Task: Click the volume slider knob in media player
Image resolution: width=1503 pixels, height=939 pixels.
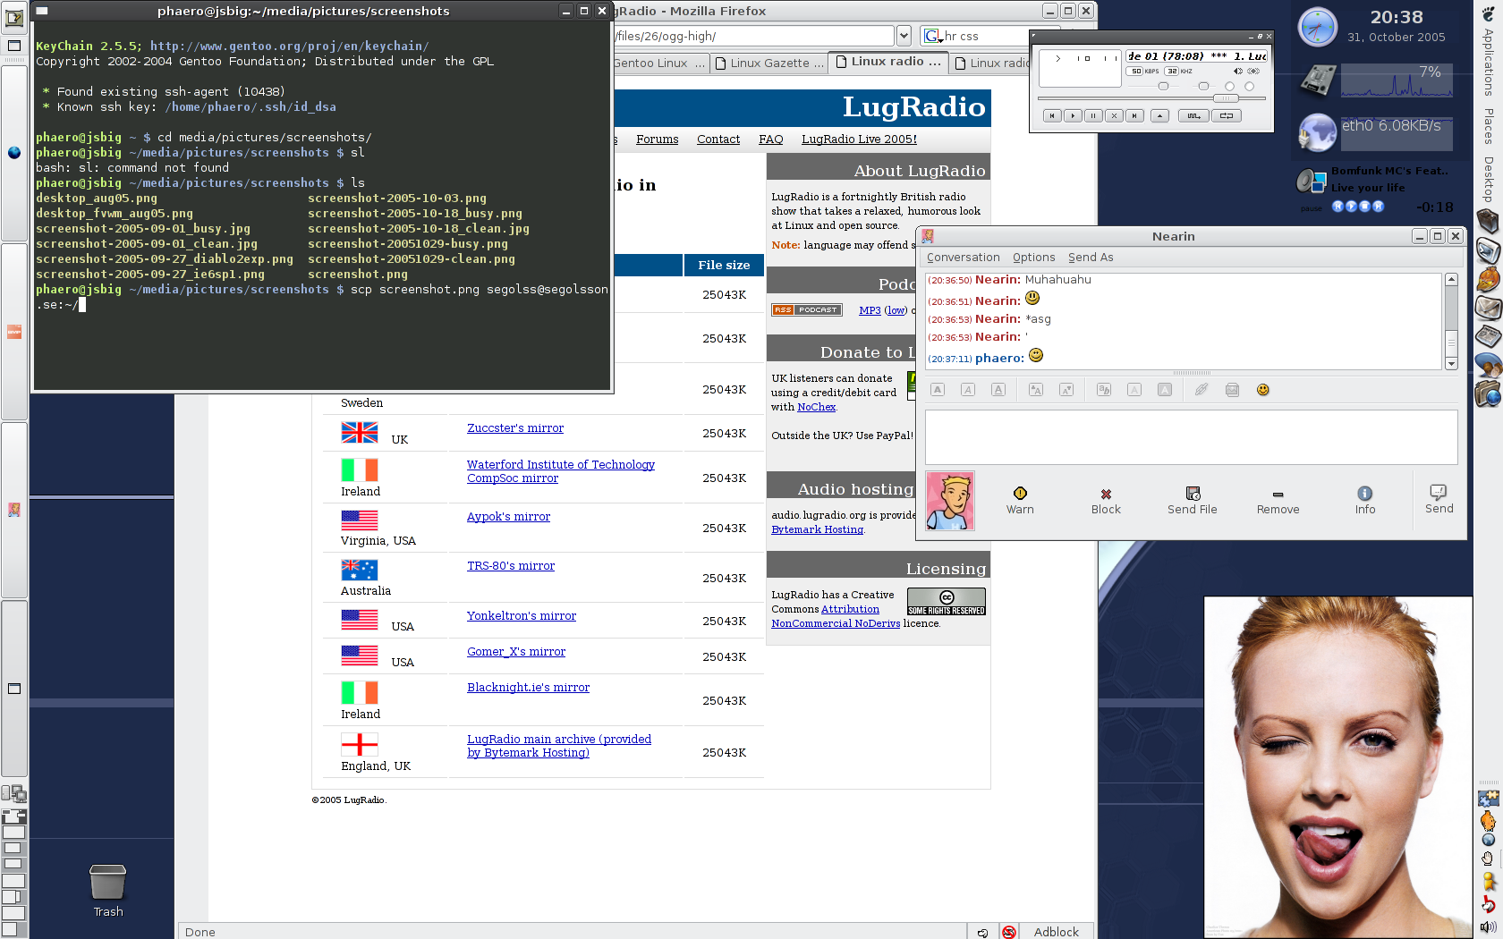Action: click(x=1163, y=87)
